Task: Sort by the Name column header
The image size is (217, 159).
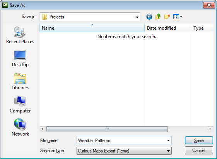Action: click(92, 28)
